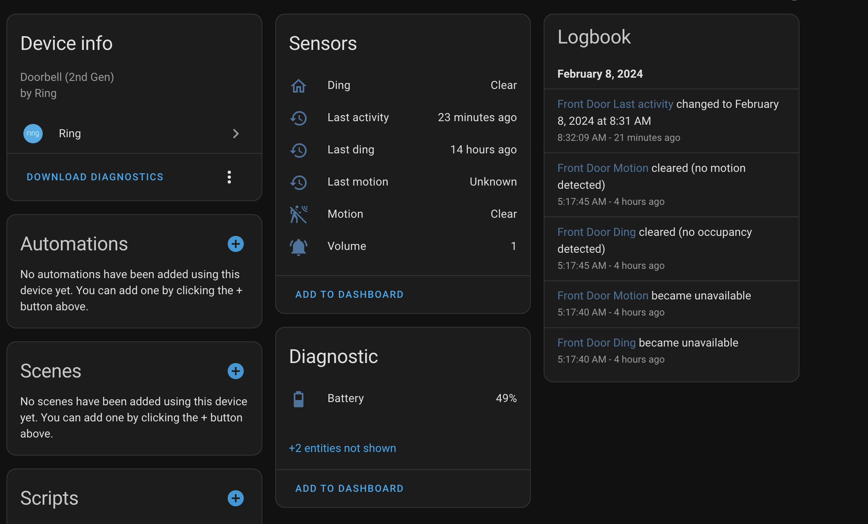Click the Volume bell icon
The height and width of the screenshot is (524, 868).
coord(299,246)
